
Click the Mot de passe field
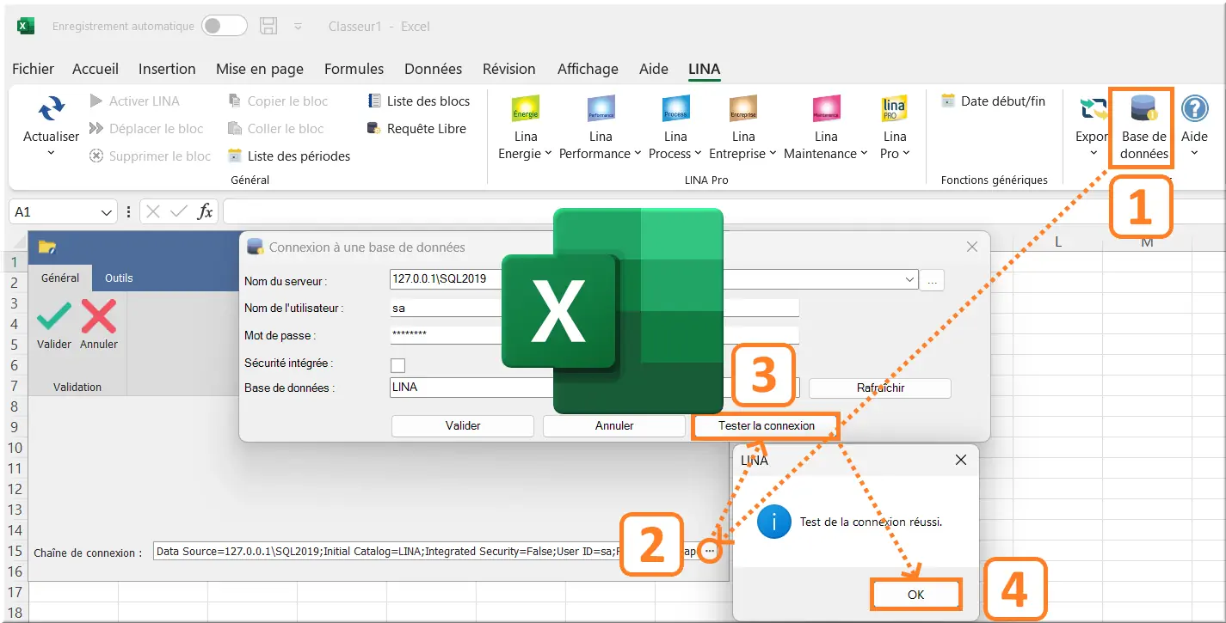pos(595,335)
